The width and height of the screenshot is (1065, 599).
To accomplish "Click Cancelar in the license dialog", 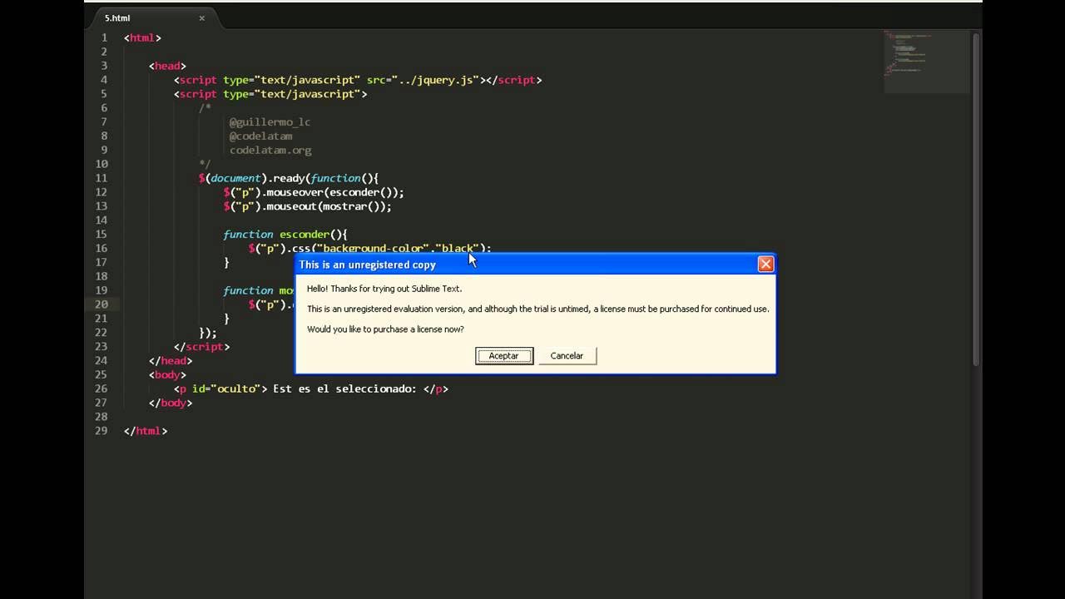I will [x=567, y=355].
